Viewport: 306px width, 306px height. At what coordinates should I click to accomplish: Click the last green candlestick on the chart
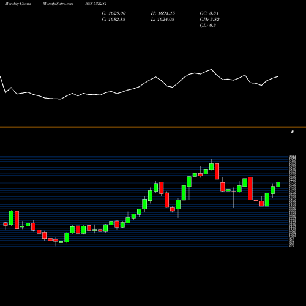278,184
